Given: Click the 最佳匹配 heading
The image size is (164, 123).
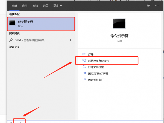Looking at the screenshot, I should click(x=14, y=14).
